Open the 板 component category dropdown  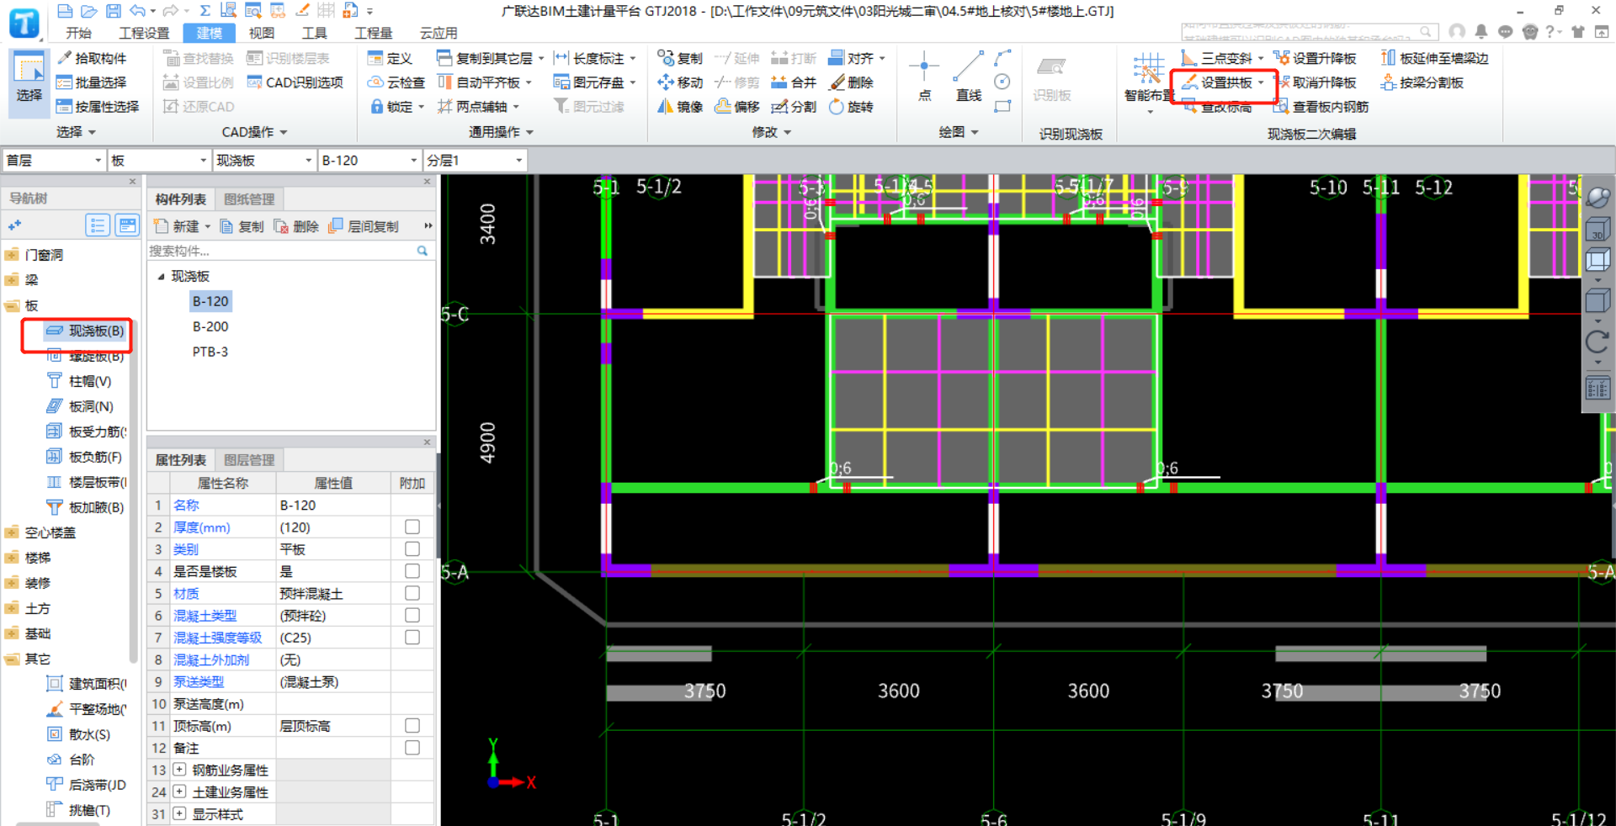159,160
